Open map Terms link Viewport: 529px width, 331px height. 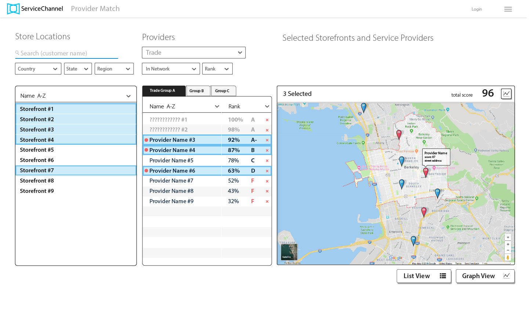point(458,263)
